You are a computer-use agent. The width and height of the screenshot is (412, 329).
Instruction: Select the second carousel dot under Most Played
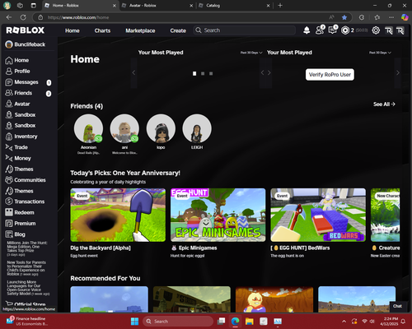pos(203,73)
